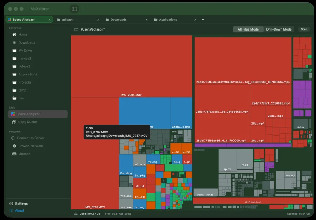Click the Scanned: 15.54 GB status text
Screen dimensions: 316x220
coord(298,214)
